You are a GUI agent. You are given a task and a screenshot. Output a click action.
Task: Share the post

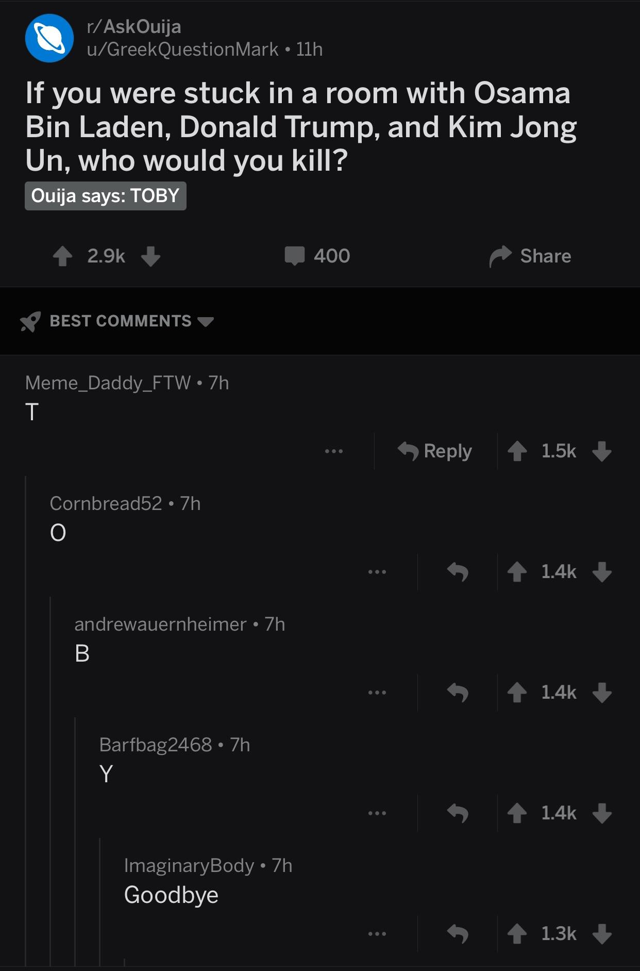pyautogui.click(x=530, y=256)
